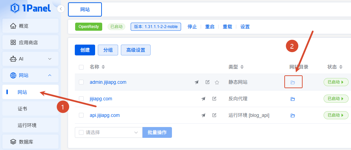
Task: Check the select-all checkbox in table header
Action: (81, 67)
